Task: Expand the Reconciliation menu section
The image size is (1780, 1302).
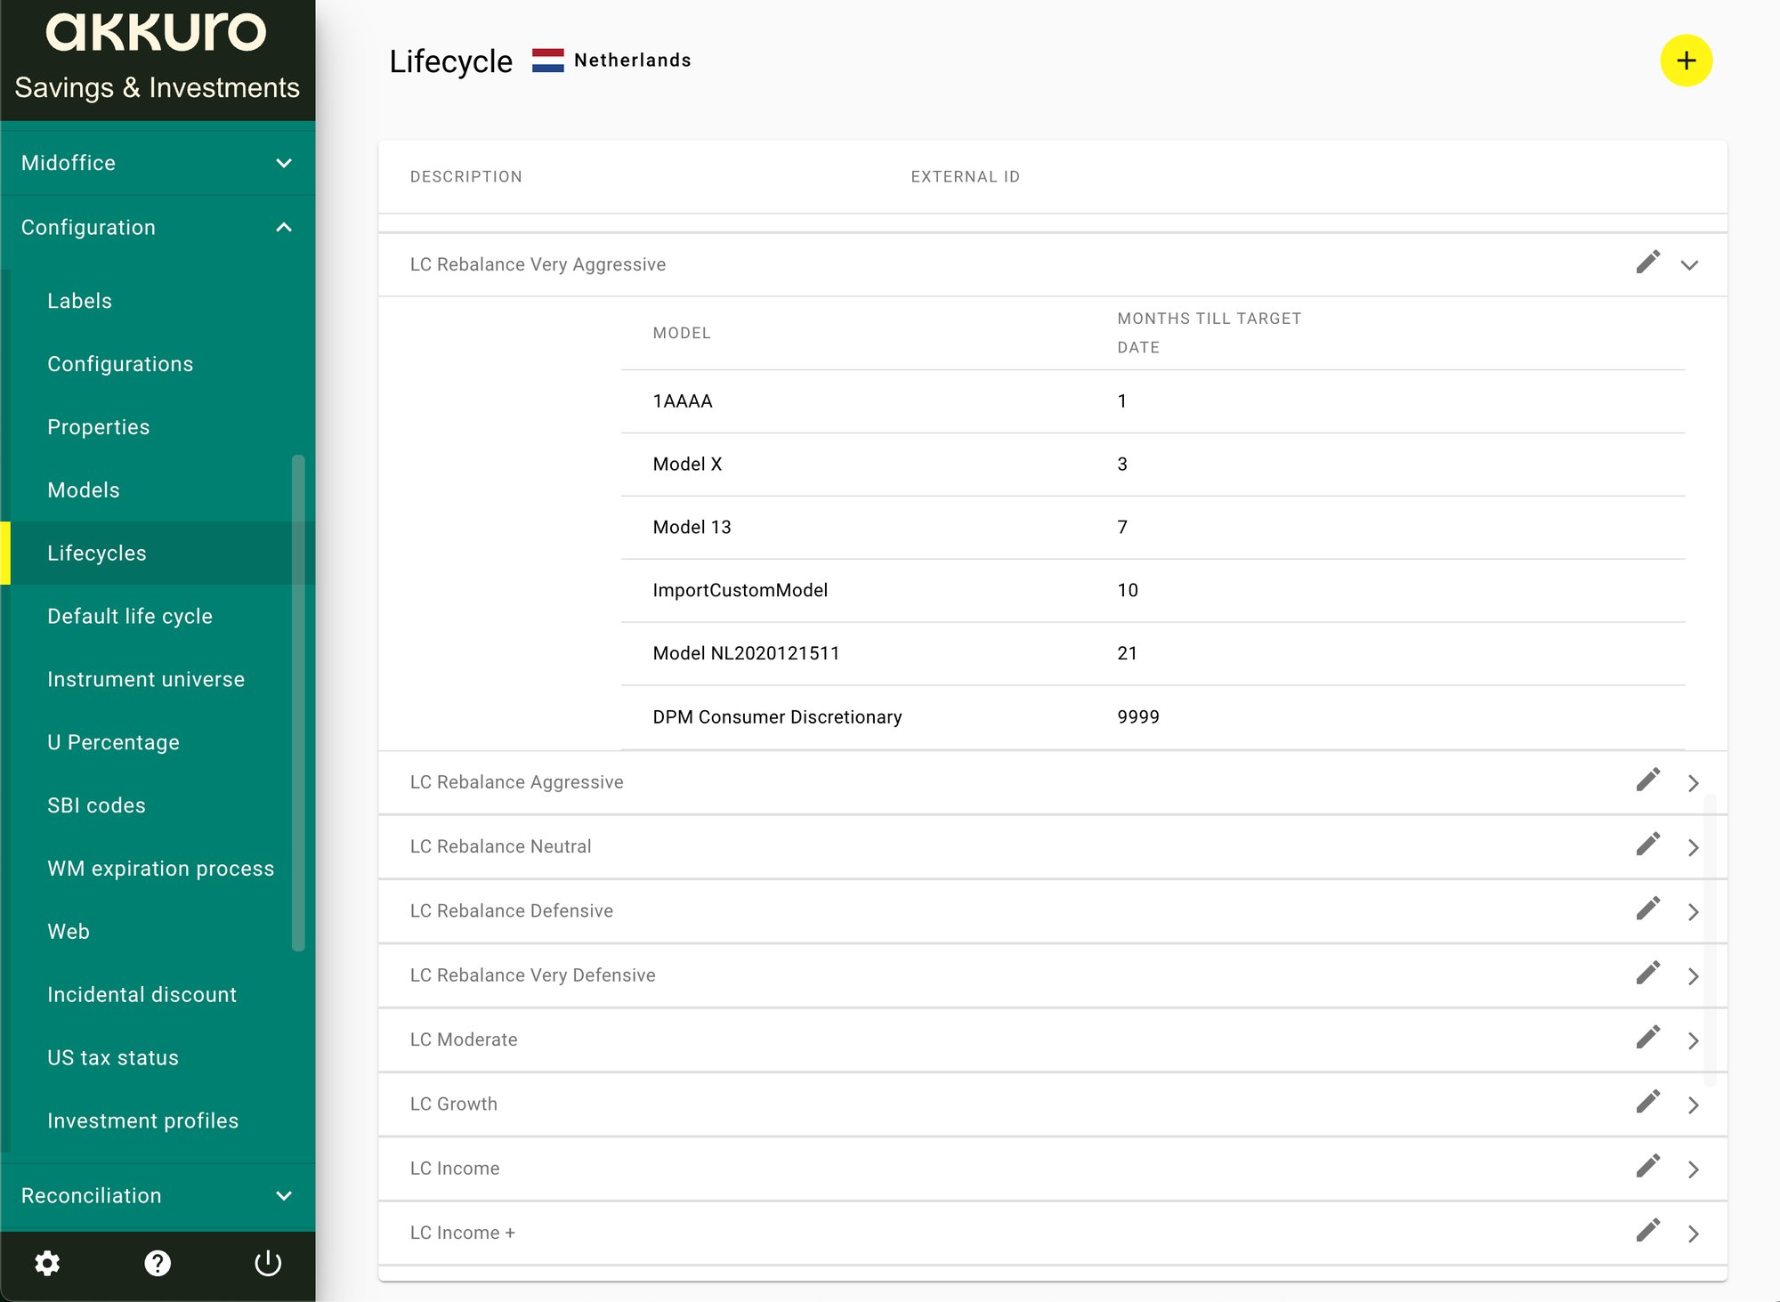Action: click(x=158, y=1195)
